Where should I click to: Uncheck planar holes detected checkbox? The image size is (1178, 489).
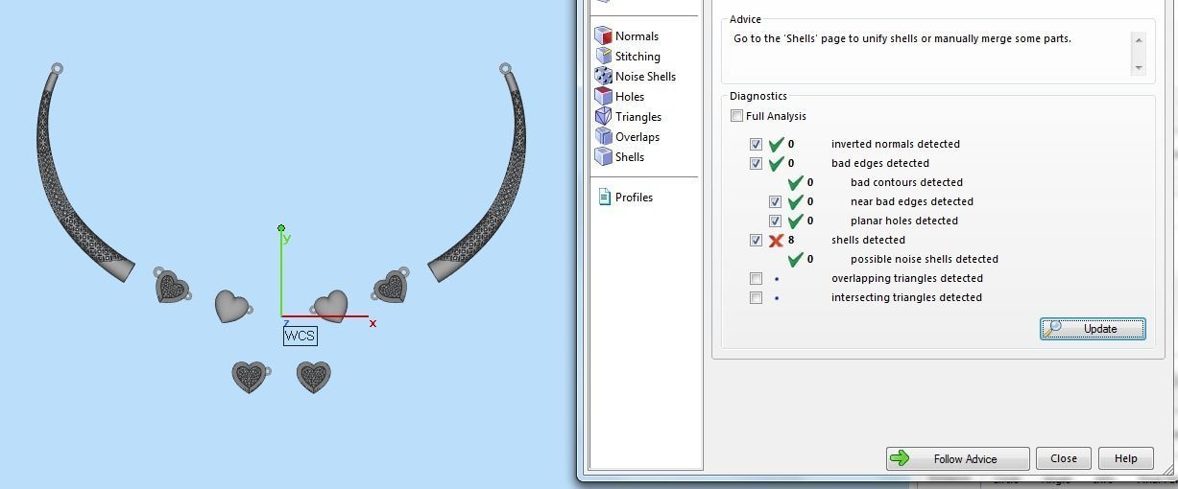coord(775,221)
